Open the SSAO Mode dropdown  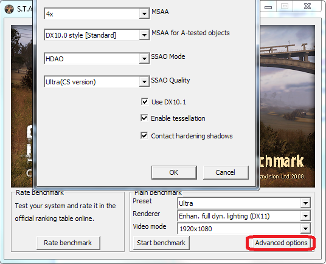click(144, 59)
